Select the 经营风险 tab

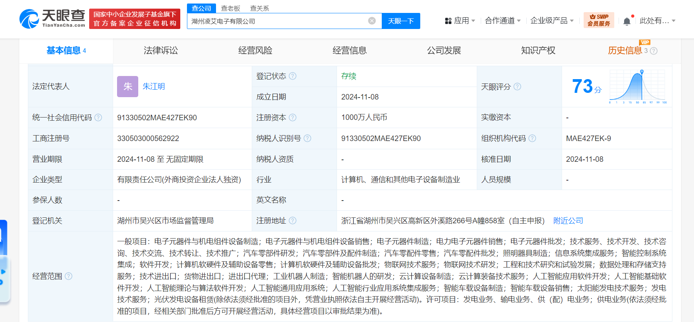pyautogui.click(x=255, y=51)
